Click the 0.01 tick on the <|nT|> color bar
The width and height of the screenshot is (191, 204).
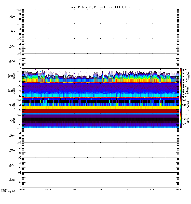(x=184, y=124)
